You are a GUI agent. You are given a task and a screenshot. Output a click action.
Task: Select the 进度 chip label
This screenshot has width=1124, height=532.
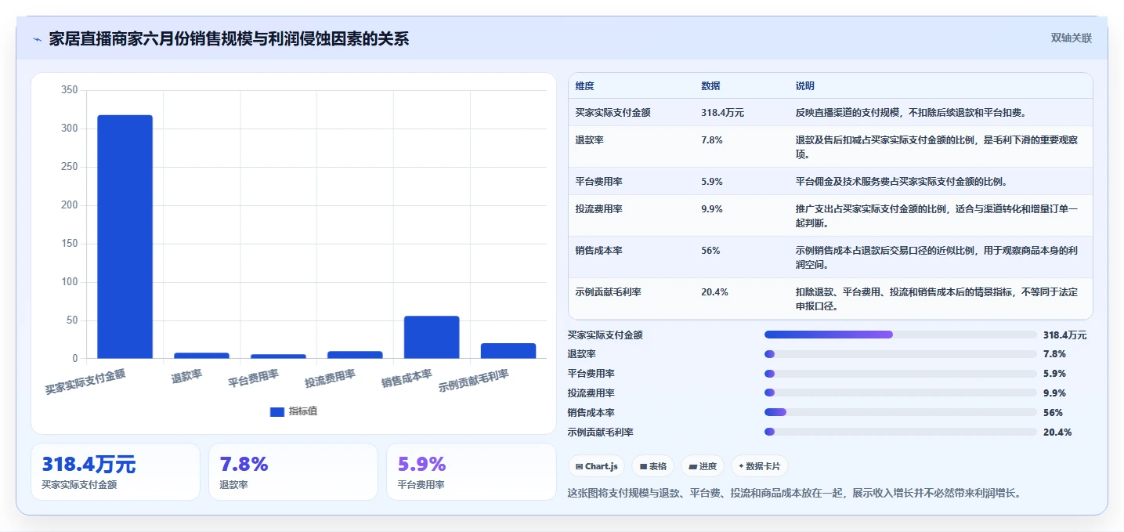[x=708, y=466]
